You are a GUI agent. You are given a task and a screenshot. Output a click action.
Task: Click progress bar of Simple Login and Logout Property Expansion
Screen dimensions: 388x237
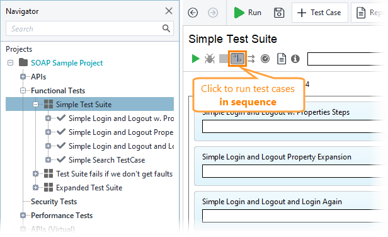coord(295,171)
